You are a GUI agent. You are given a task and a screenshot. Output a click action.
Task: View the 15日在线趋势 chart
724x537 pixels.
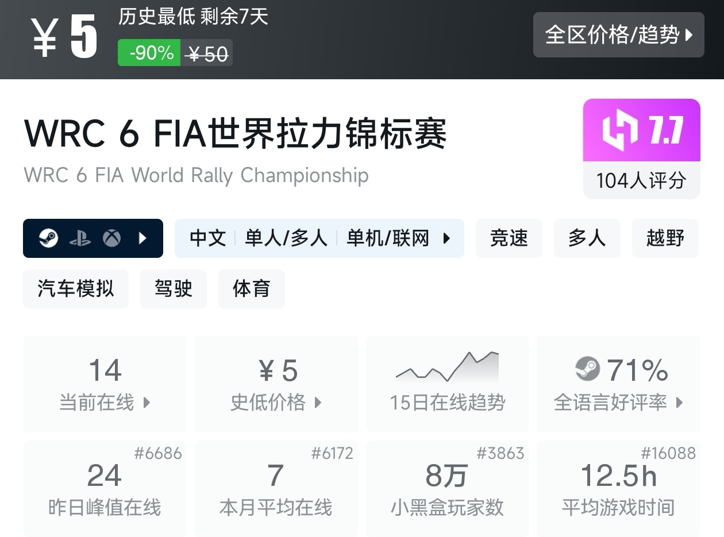tap(447, 366)
